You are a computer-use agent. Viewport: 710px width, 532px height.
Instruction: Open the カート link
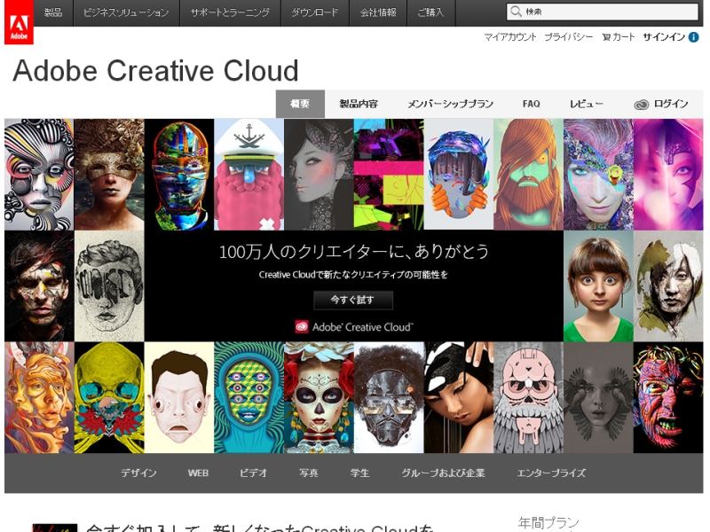[x=619, y=37]
